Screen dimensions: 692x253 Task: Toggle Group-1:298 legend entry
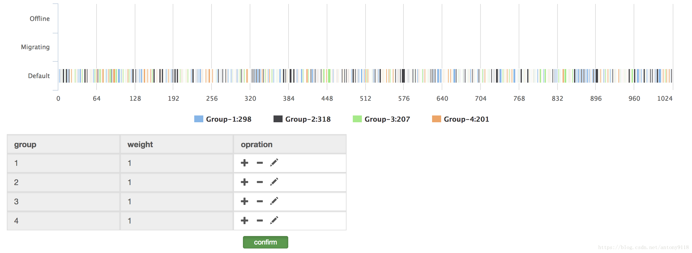[x=223, y=119]
